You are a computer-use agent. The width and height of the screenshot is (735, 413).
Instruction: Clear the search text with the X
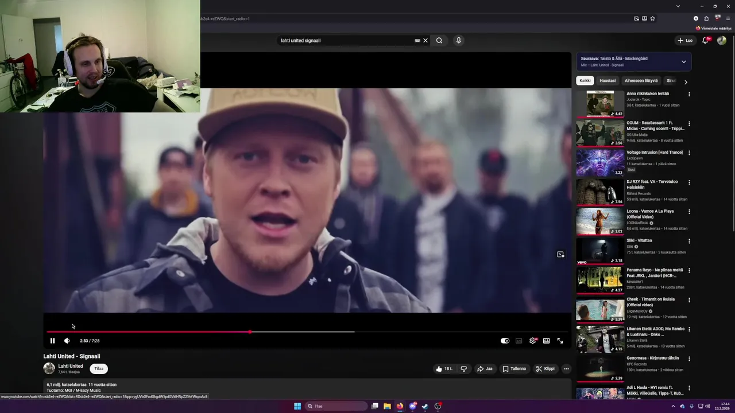pyautogui.click(x=425, y=41)
